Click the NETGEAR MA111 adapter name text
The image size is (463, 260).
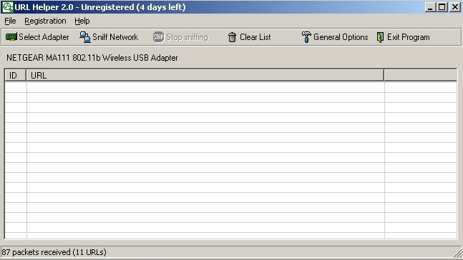[x=92, y=58]
